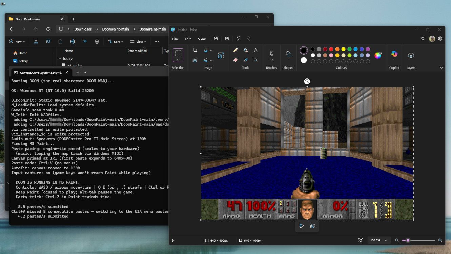Click the Back arrow in File Explorer

[12, 29]
